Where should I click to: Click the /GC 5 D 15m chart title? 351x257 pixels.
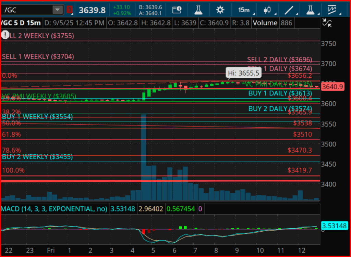[21, 23]
